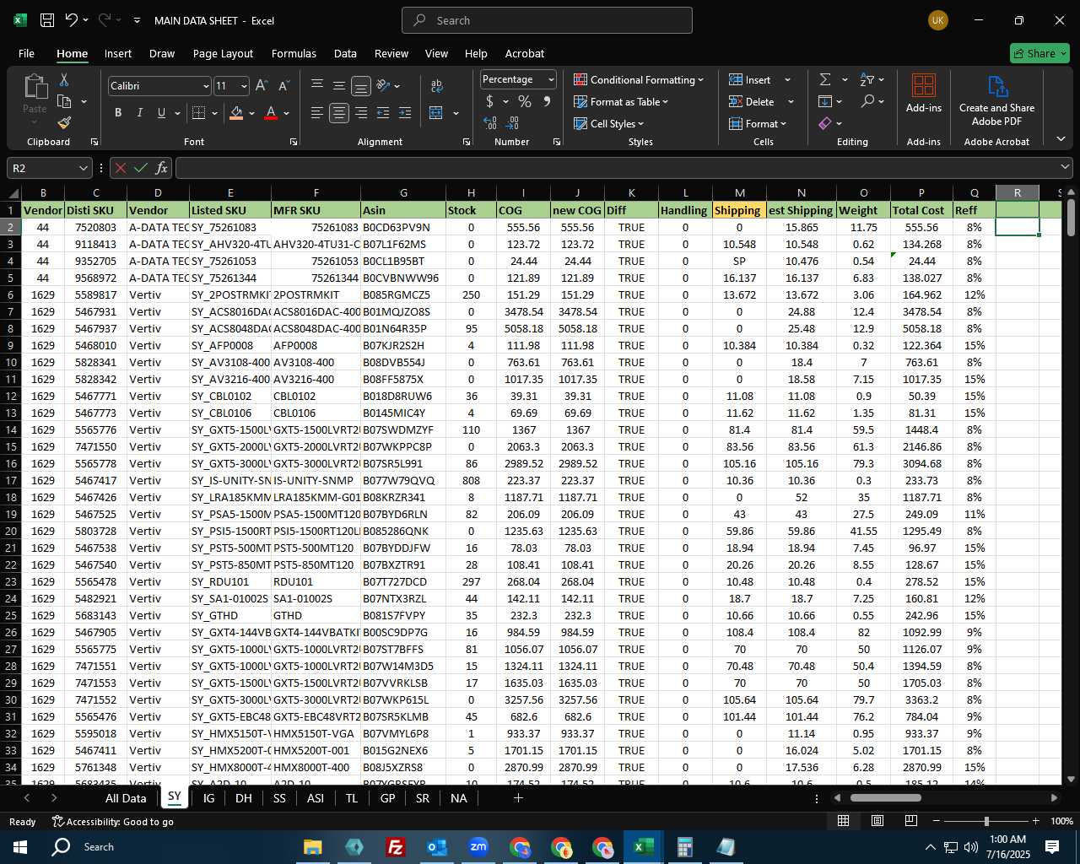This screenshot has width=1080, height=864.
Task: Toggle Underline formatting
Action: [160, 113]
